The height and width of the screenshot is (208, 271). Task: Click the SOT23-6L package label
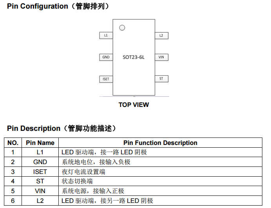click(134, 57)
